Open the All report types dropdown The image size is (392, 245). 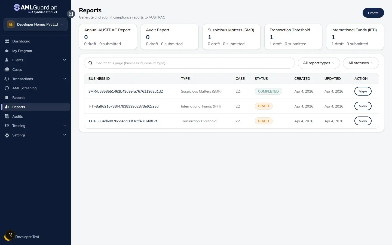coord(319,63)
